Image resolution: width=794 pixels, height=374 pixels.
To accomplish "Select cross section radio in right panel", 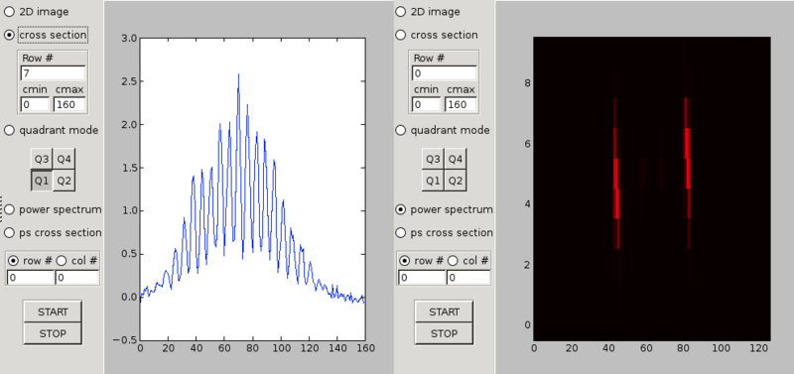I will click(401, 35).
